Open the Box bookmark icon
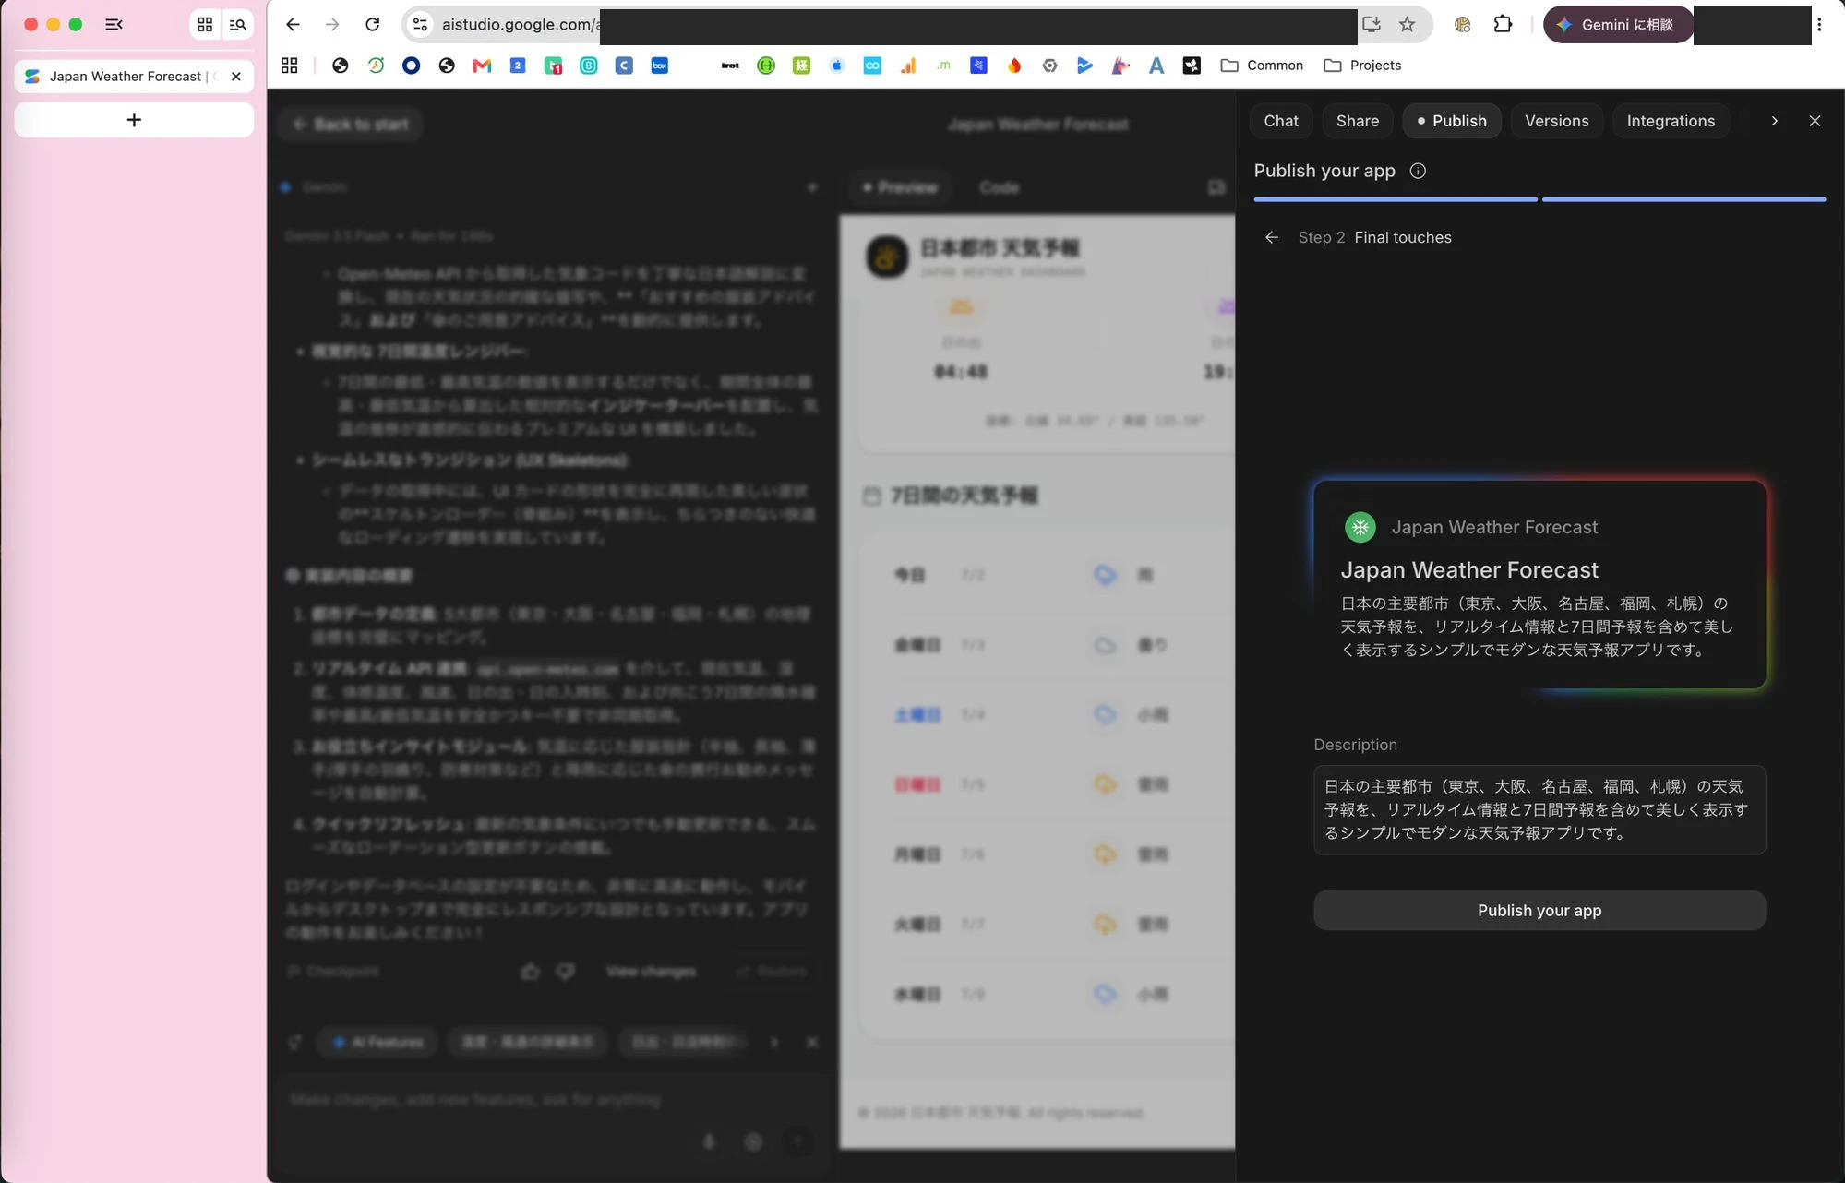Viewport: 1845px width, 1183px height. pos(659,66)
